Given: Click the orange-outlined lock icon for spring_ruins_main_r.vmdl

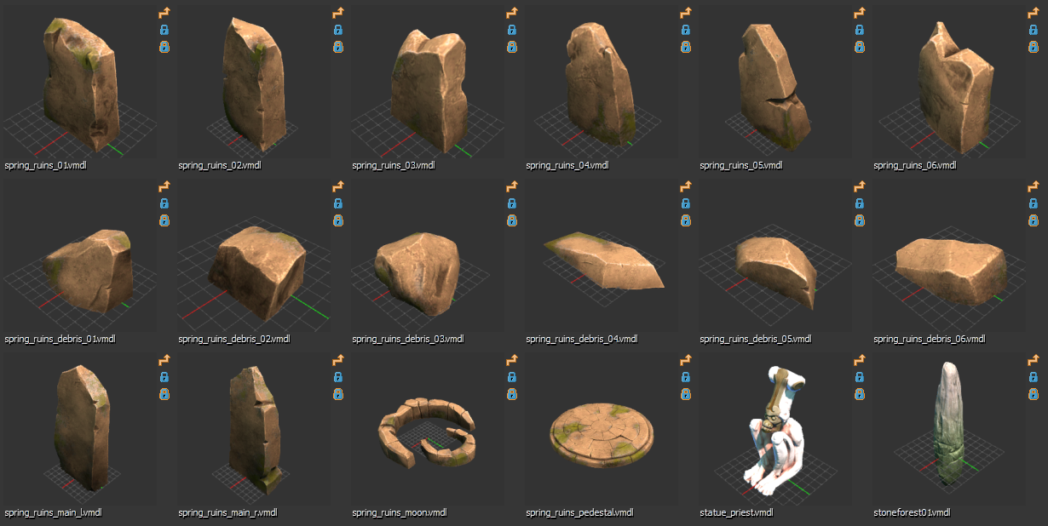Looking at the screenshot, I should [x=338, y=394].
